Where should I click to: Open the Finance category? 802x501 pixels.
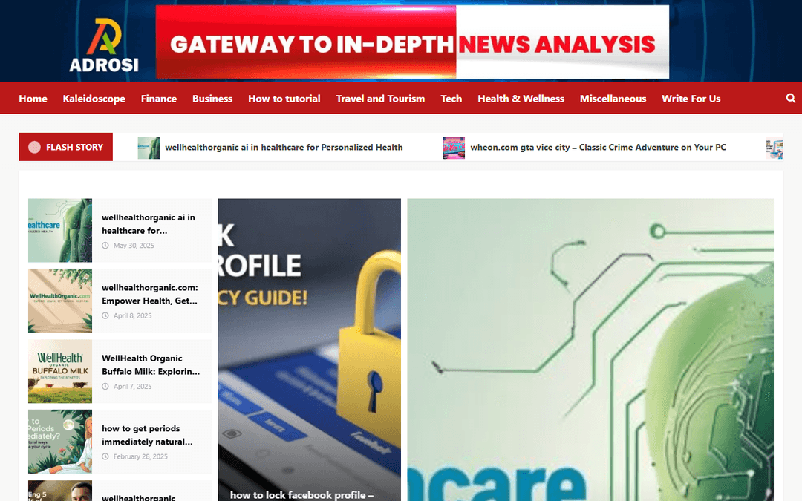pyautogui.click(x=159, y=99)
